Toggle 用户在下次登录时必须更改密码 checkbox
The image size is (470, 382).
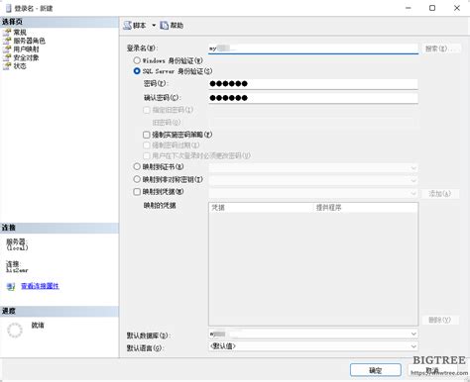147,155
